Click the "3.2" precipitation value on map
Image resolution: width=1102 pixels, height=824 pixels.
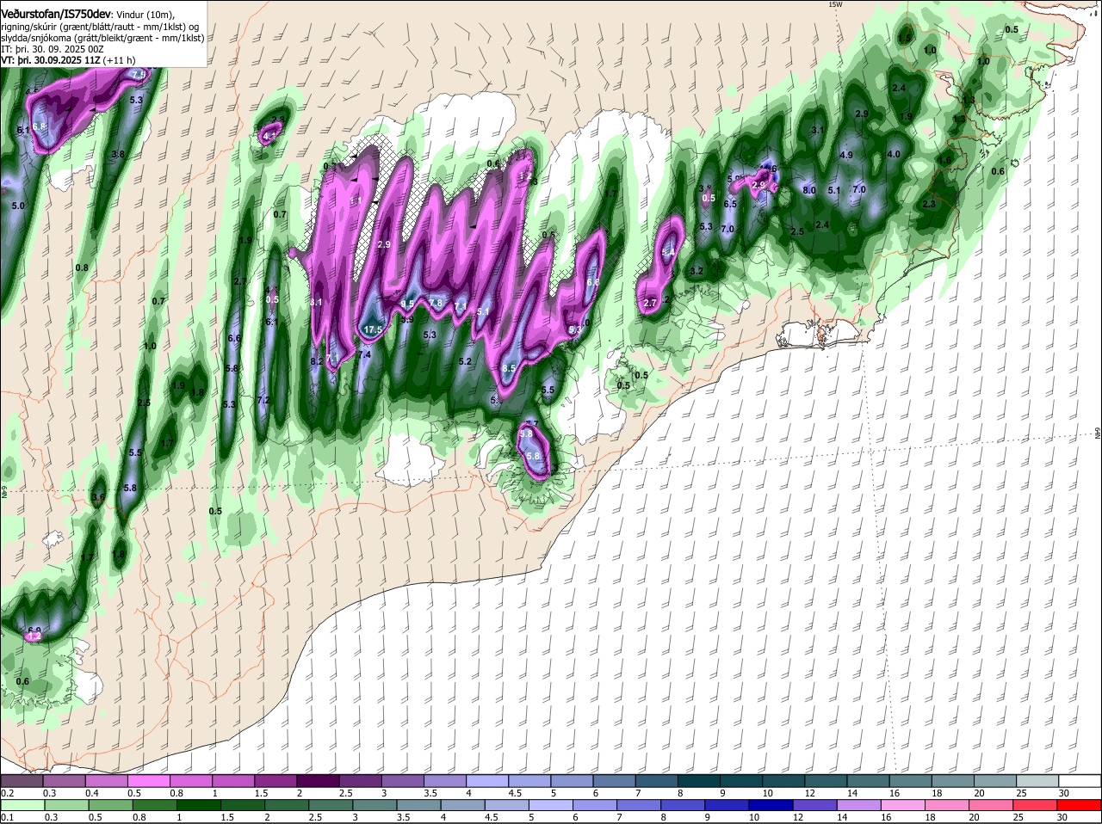point(697,271)
